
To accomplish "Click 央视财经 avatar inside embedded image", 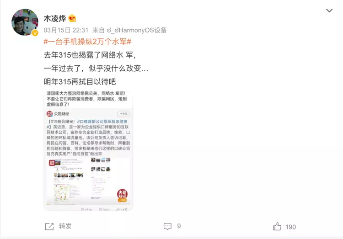I will pyautogui.click(x=49, y=114).
